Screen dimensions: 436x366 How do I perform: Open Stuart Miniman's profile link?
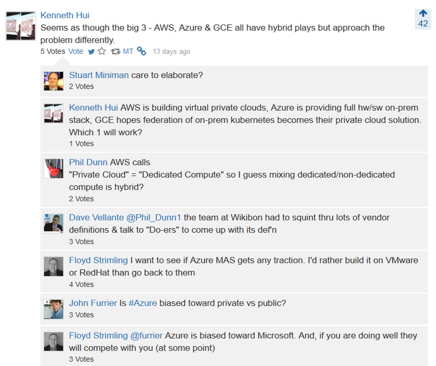(x=99, y=75)
